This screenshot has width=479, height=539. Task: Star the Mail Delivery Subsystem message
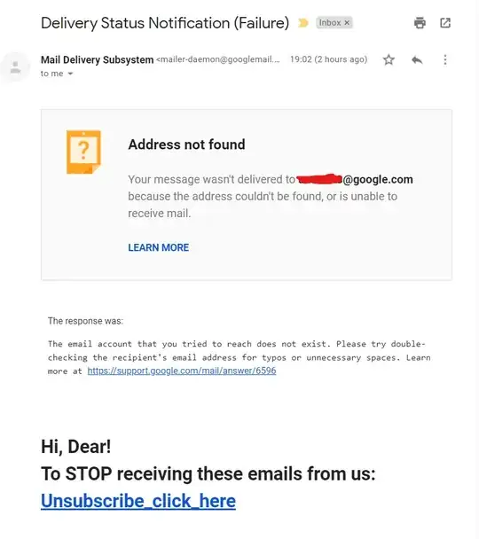[x=389, y=59]
